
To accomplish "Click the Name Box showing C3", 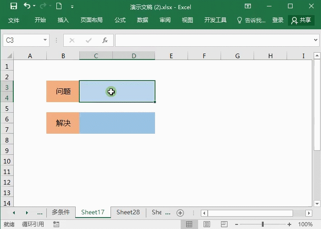I will (23, 40).
